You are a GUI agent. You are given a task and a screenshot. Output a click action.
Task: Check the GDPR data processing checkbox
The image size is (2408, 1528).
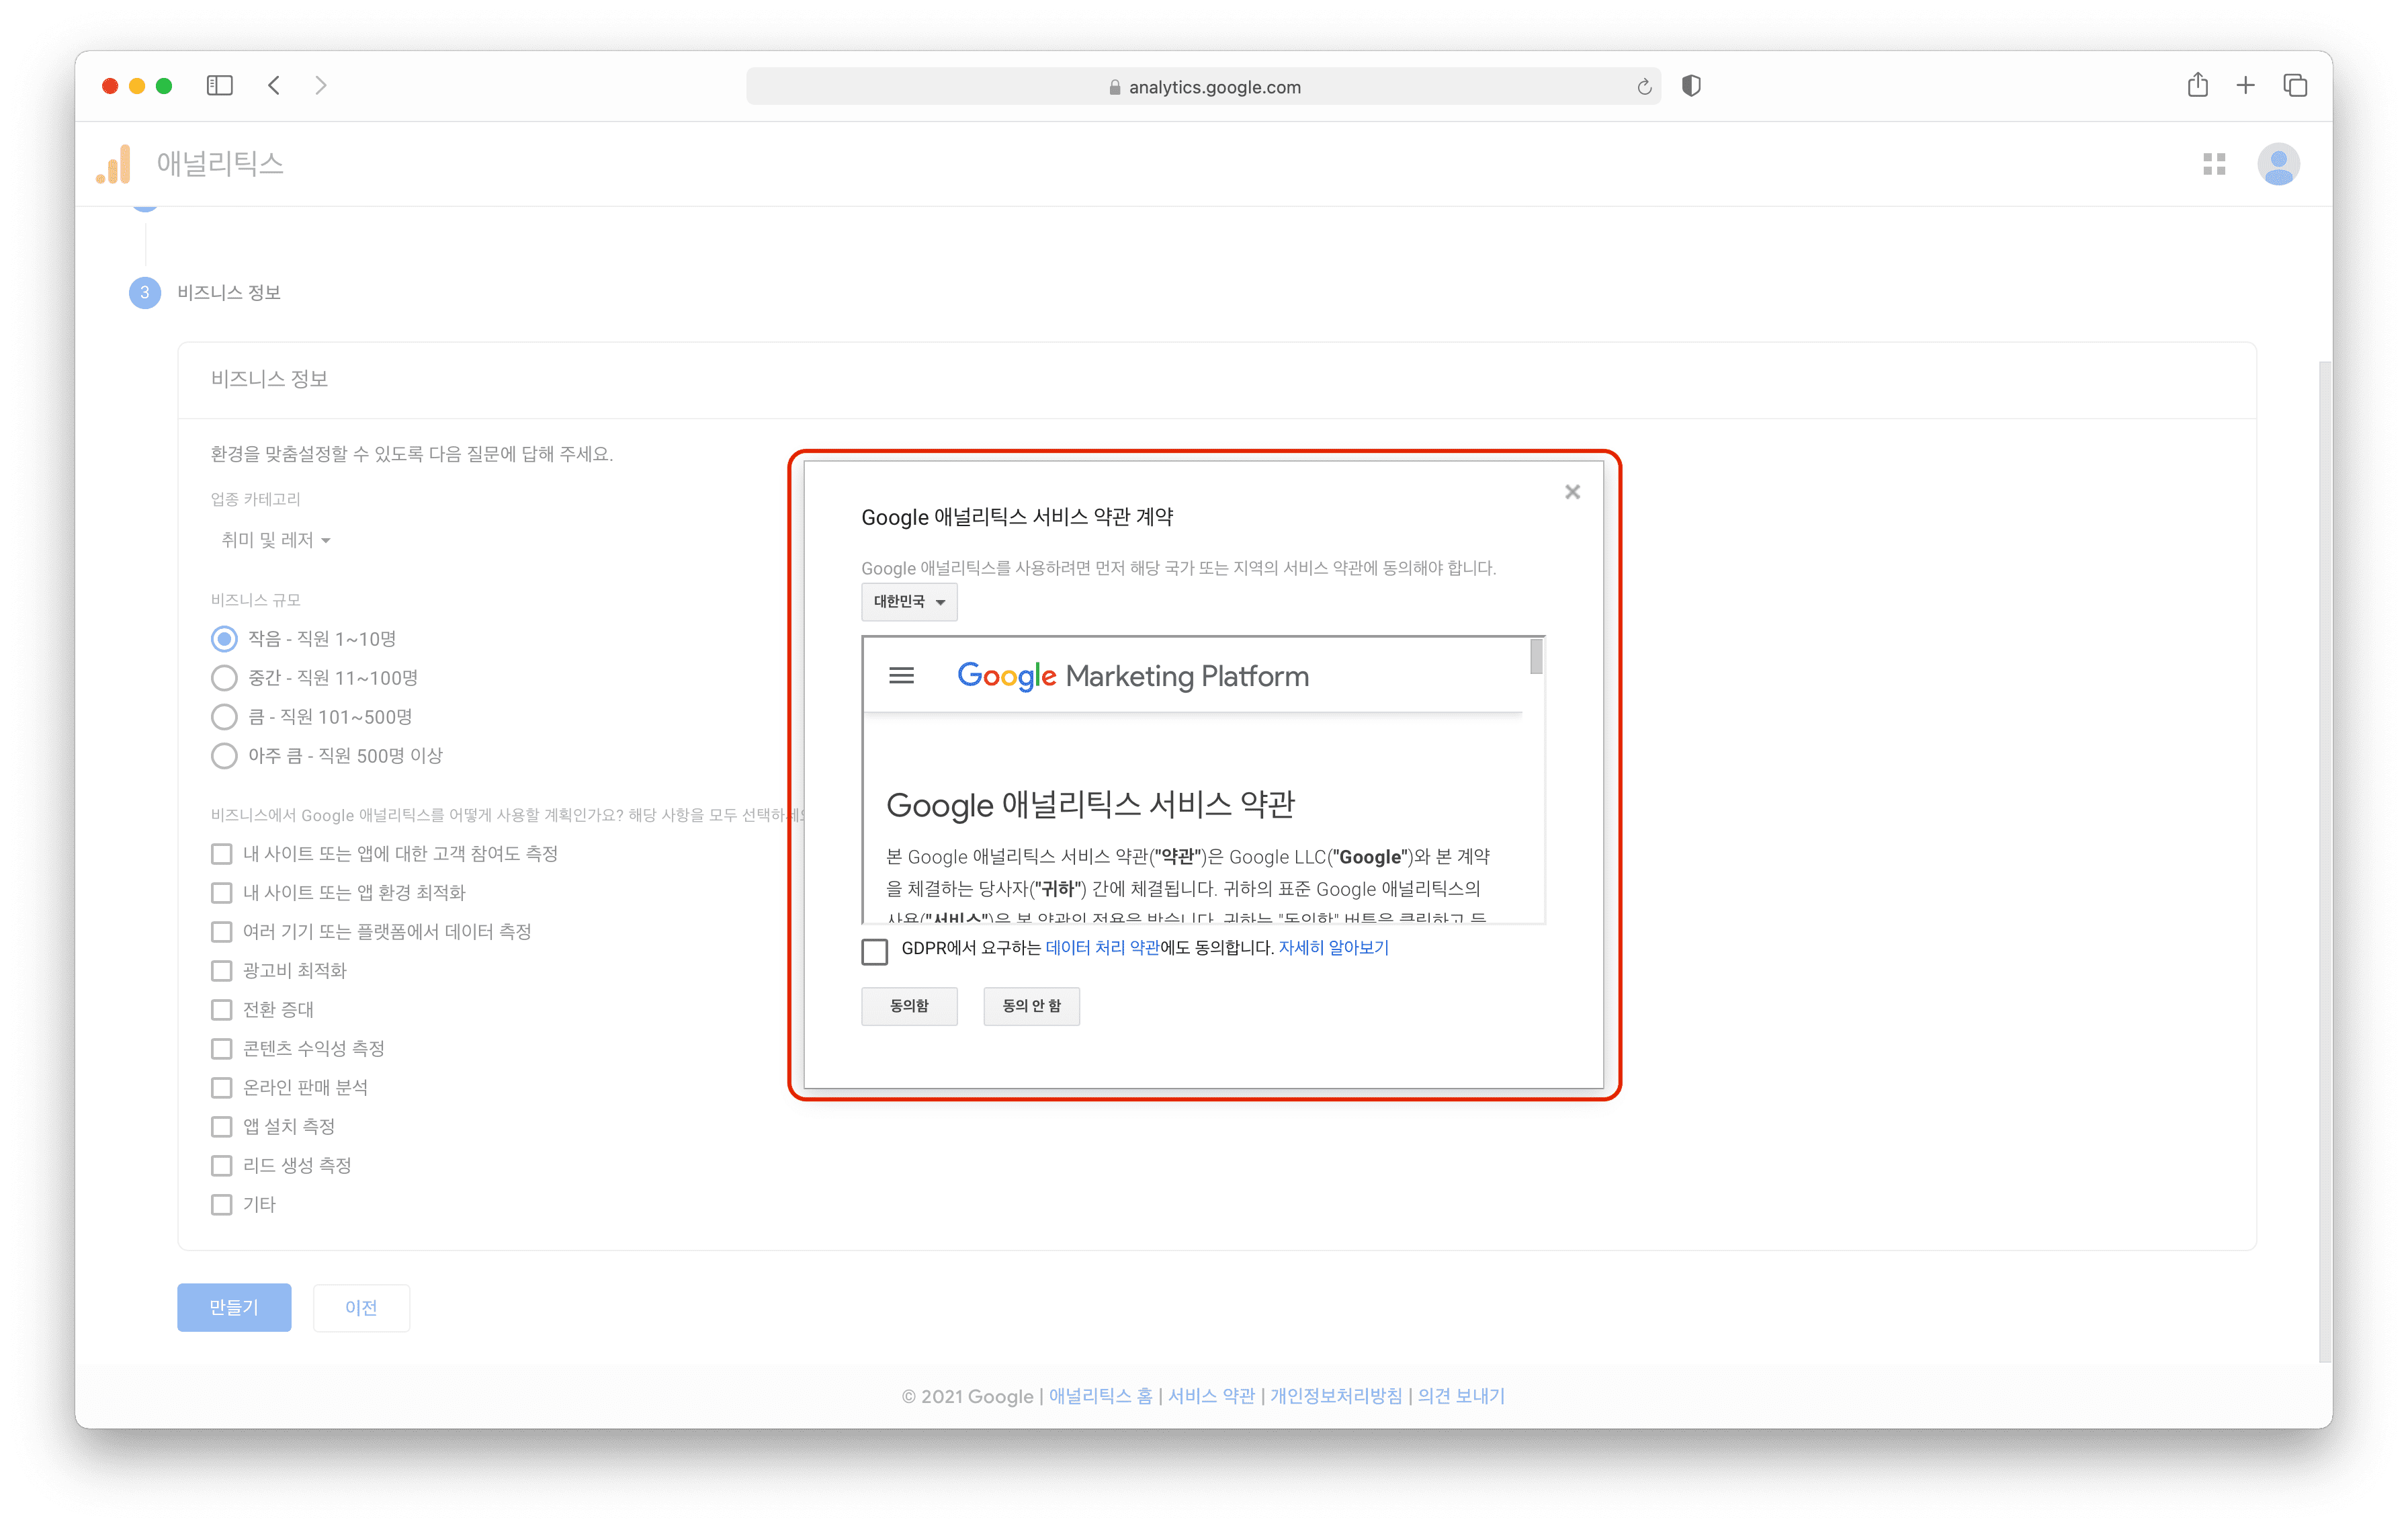point(875,951)
